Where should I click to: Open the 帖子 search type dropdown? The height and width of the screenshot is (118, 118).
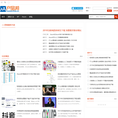pyautogui.click(x=92, y=17)
